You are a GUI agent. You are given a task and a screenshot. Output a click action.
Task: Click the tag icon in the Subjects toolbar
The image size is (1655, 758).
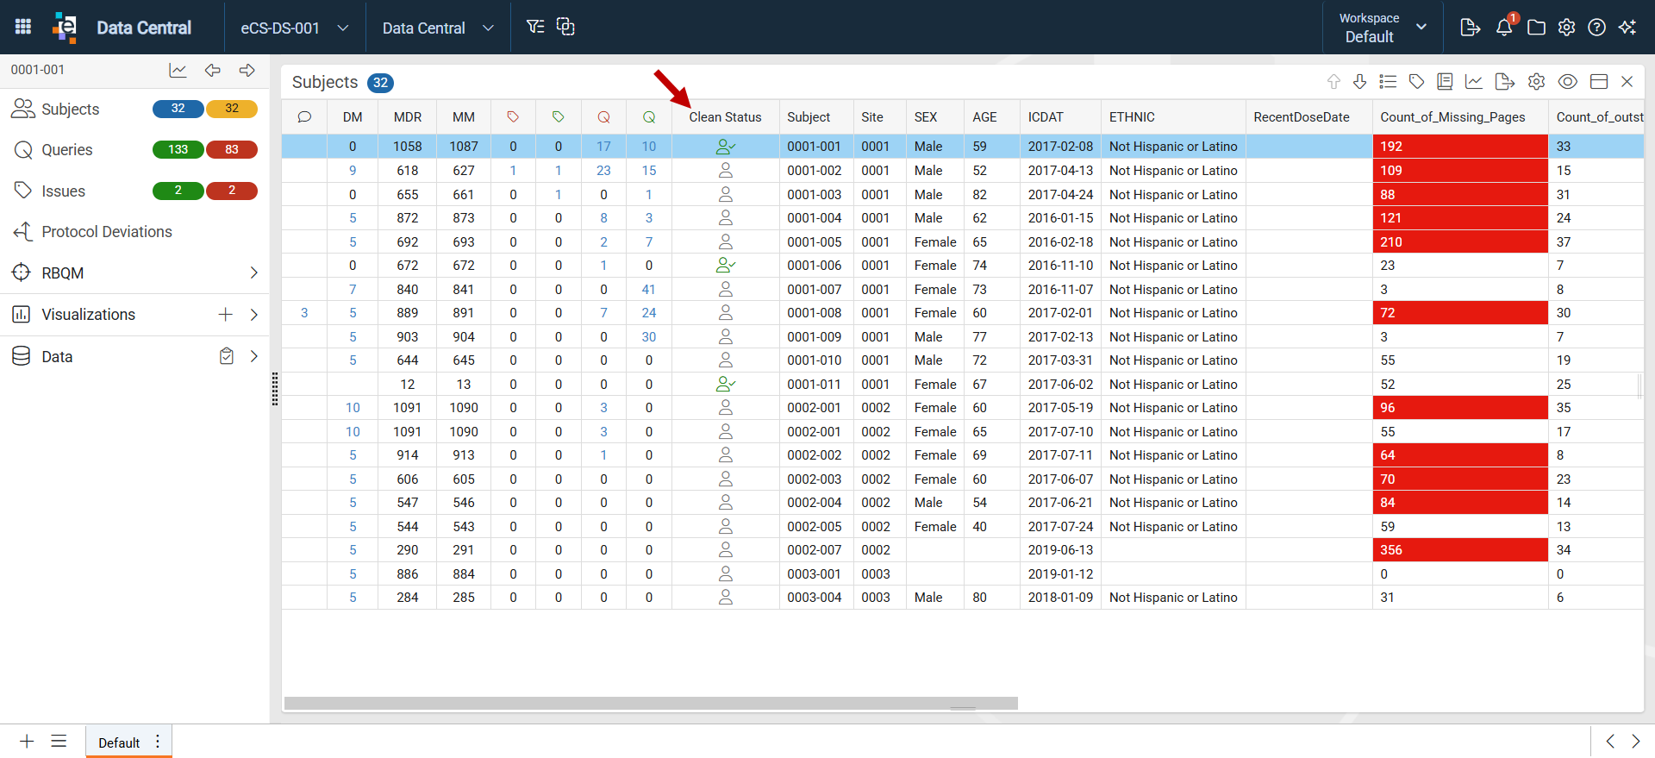(1417, 82)
